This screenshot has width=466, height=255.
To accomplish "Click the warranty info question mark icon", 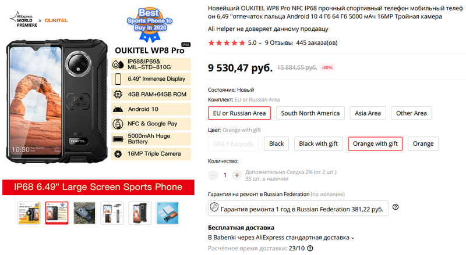I will coord(396,207).
